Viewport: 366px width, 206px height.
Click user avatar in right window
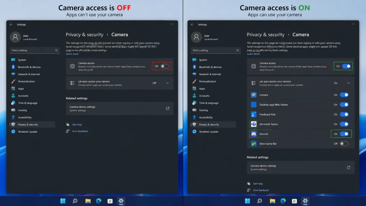[x=196, y=37]
